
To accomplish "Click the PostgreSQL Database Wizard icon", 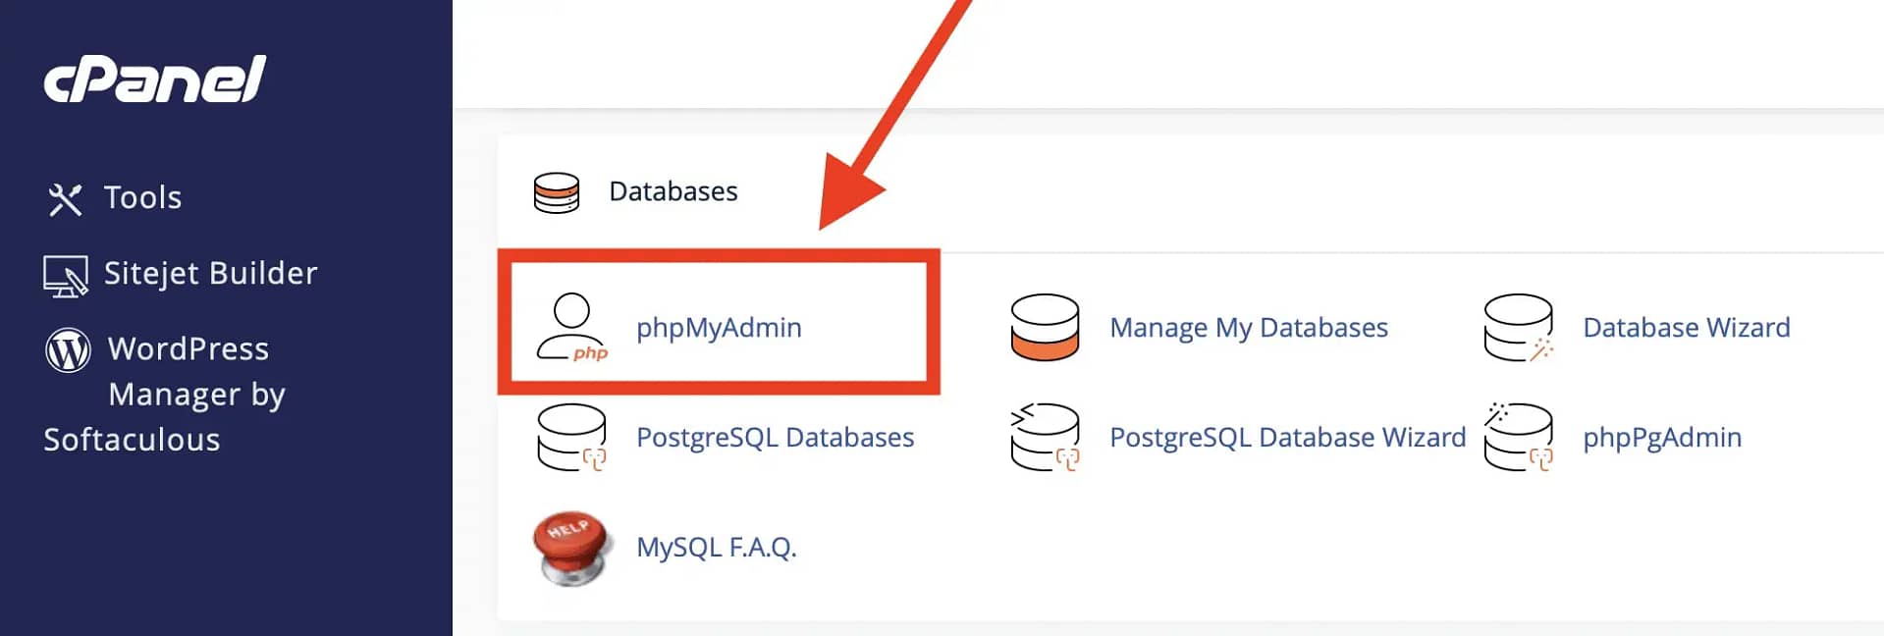I will [1046, 438].
